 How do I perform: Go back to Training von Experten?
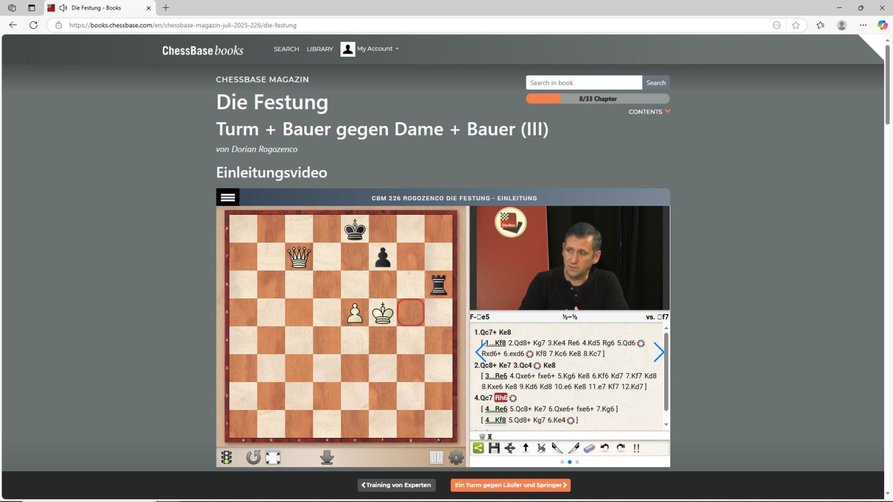pyautogui.click(x=397, y=485)
